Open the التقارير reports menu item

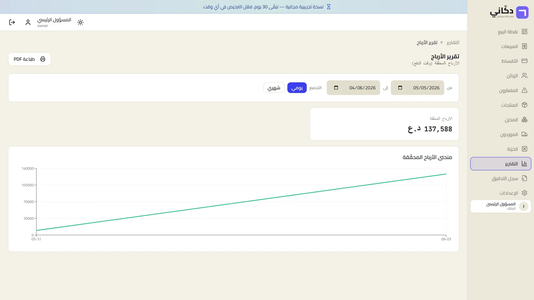[x=501, y=164]
